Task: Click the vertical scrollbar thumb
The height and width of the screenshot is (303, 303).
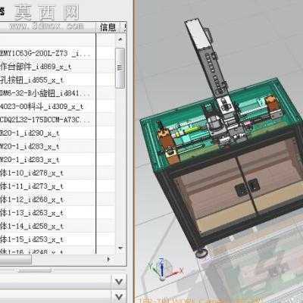Action: (120, 68)
